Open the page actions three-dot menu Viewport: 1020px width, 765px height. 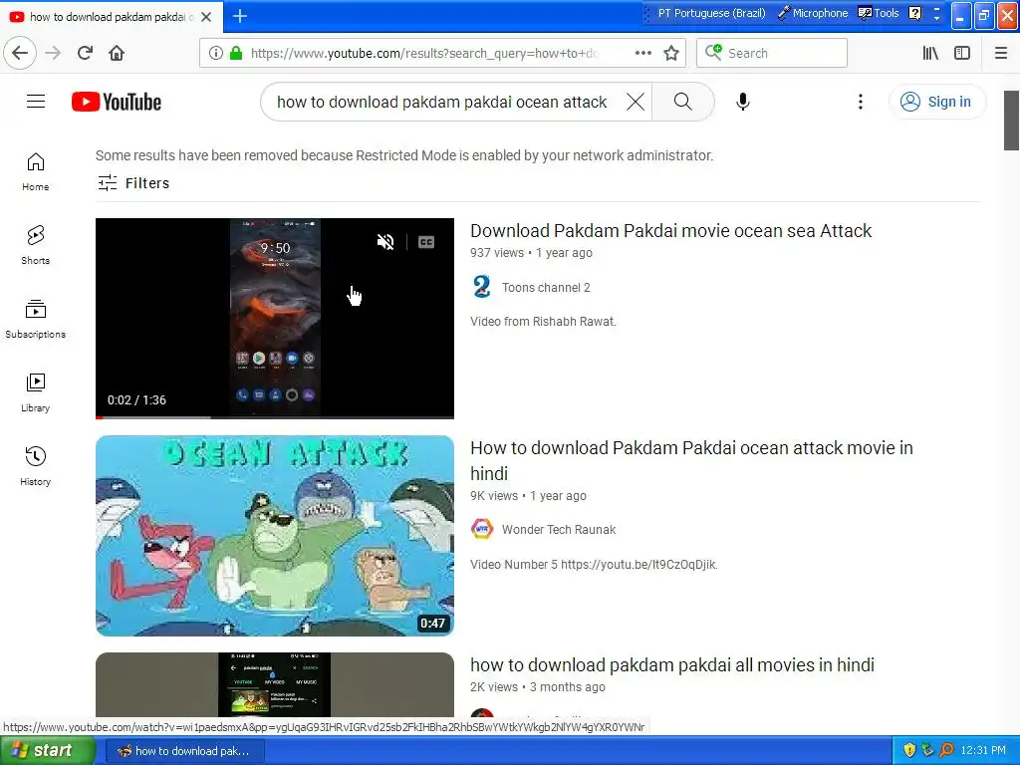[x=642, y=53]
